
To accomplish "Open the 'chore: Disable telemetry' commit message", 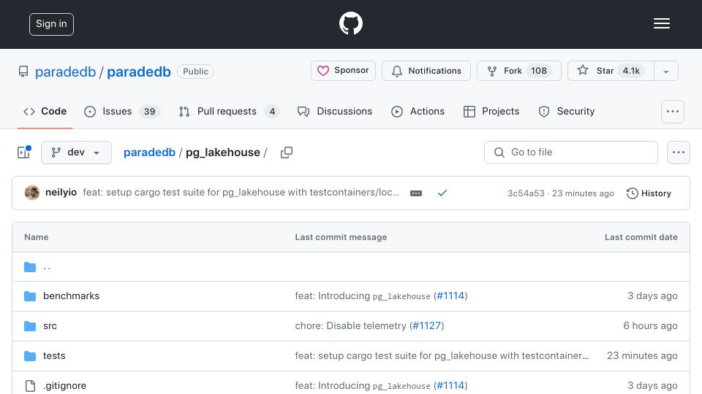I will [350, 325].
